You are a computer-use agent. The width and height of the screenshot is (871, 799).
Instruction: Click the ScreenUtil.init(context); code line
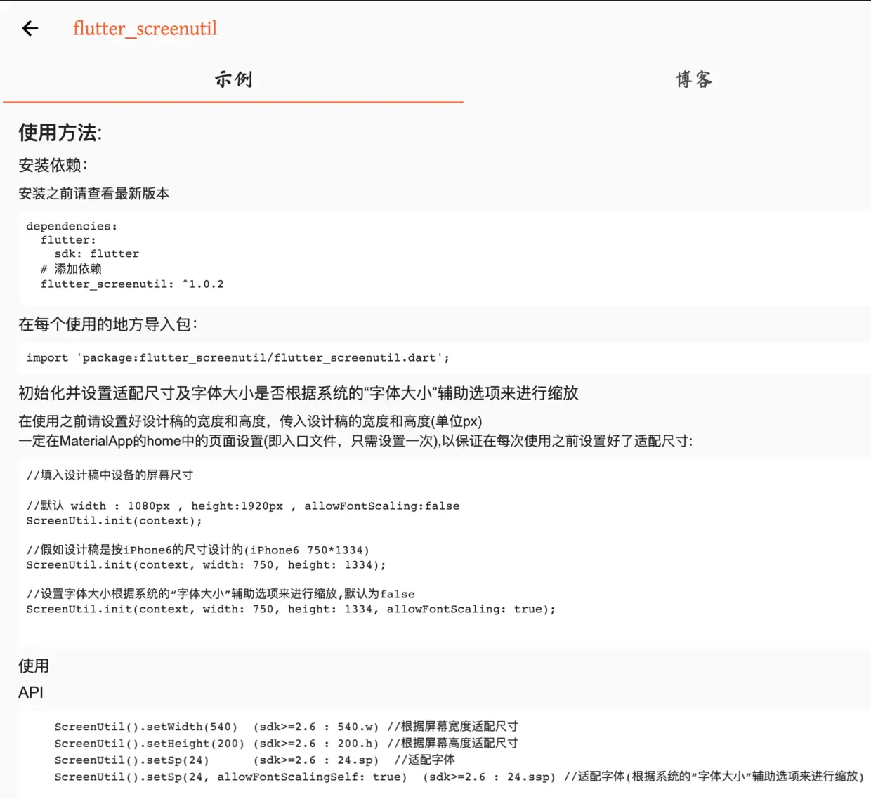point(114,521)
